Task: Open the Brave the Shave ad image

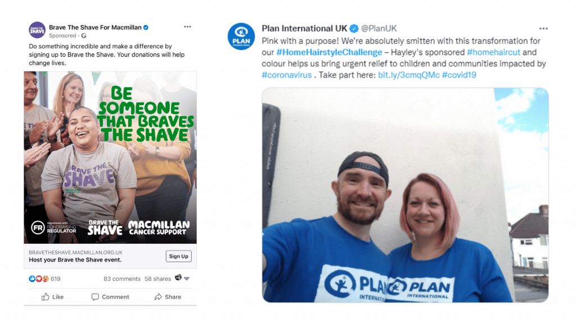Action: [x=110, y=158]
